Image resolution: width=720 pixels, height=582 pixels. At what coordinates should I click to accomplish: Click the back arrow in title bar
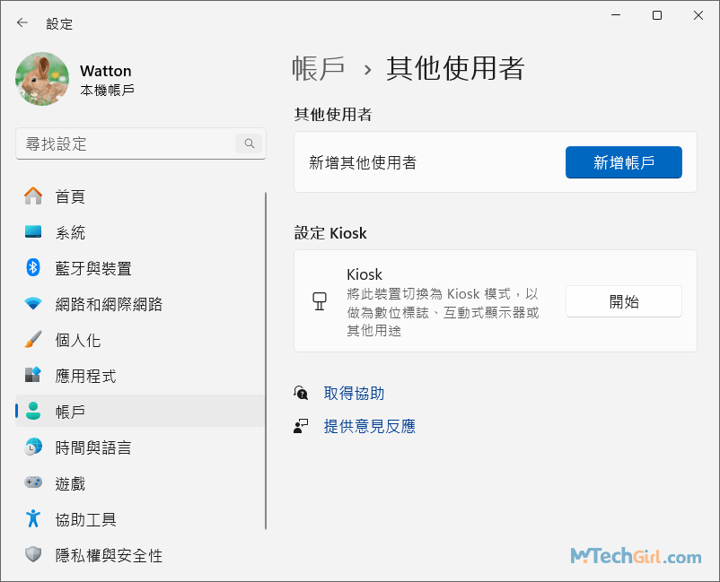(x=22, y=23)
